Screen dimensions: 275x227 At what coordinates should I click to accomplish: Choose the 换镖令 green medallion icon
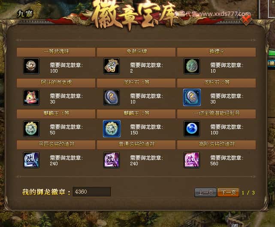(x=192, y=66)
